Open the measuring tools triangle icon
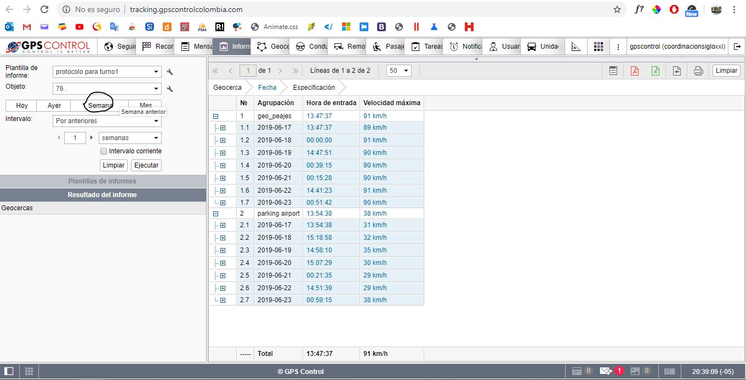The width and height of the screenshot is (746, 380). click(576, 47)
